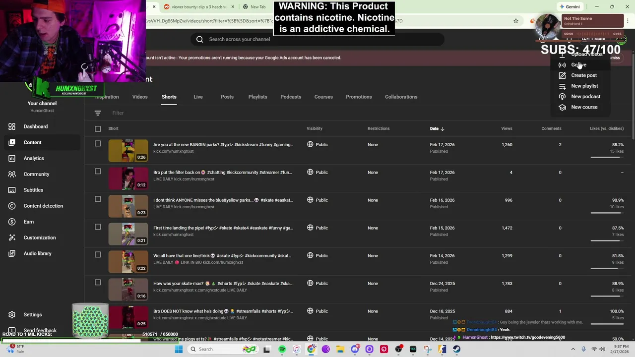Click the Views column header

(x=507, y=129)
